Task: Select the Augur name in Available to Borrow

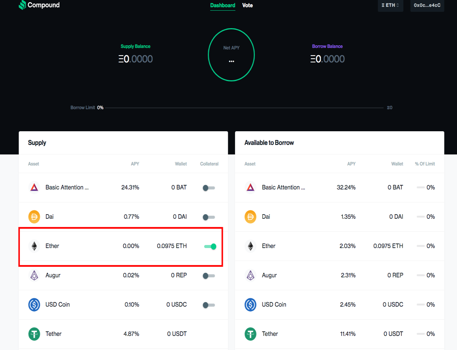Action: point(269,275)
